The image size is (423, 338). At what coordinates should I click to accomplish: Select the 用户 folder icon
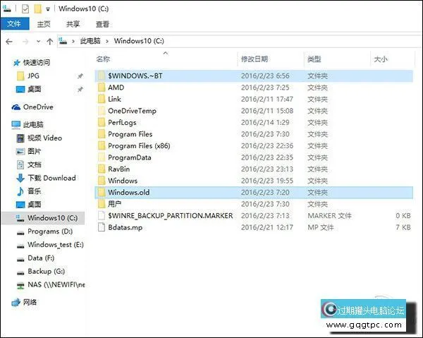pyautogui.click(x=102, y=204)
